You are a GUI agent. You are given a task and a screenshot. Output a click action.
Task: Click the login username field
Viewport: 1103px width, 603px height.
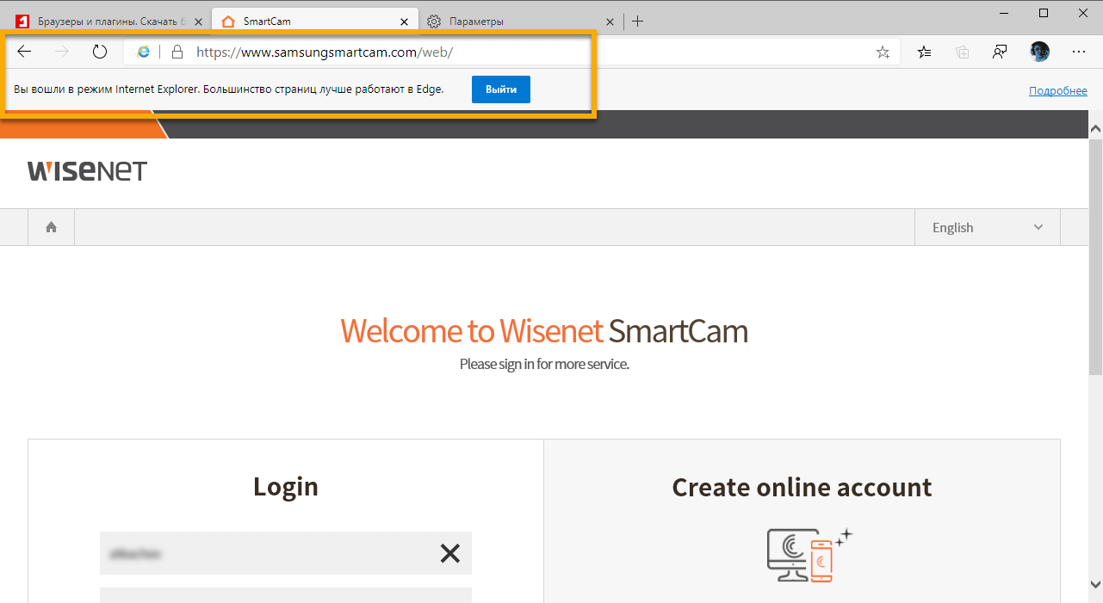coord(286,553)
